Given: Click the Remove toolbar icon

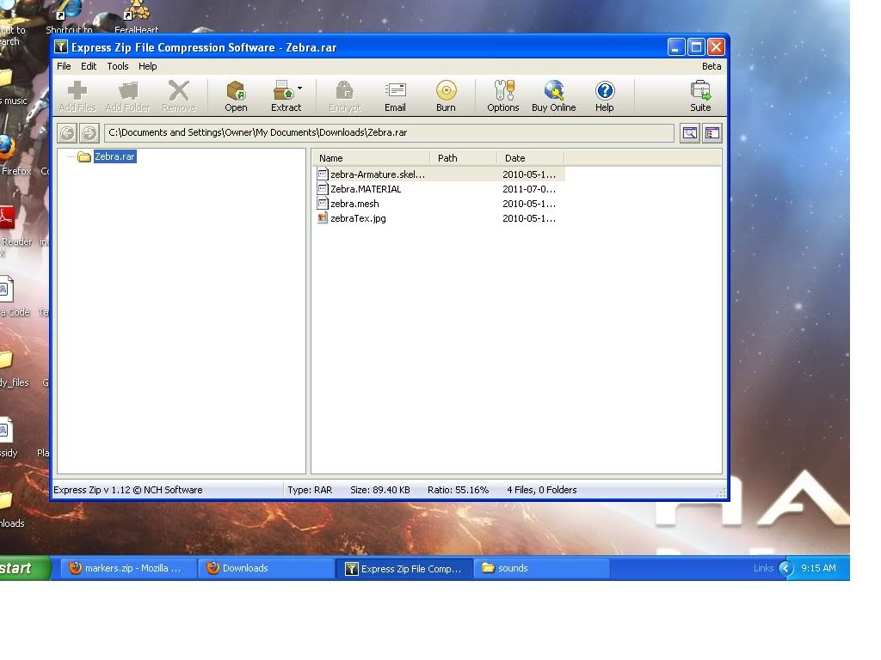Looking at the screenshot, I should point(179,96).
